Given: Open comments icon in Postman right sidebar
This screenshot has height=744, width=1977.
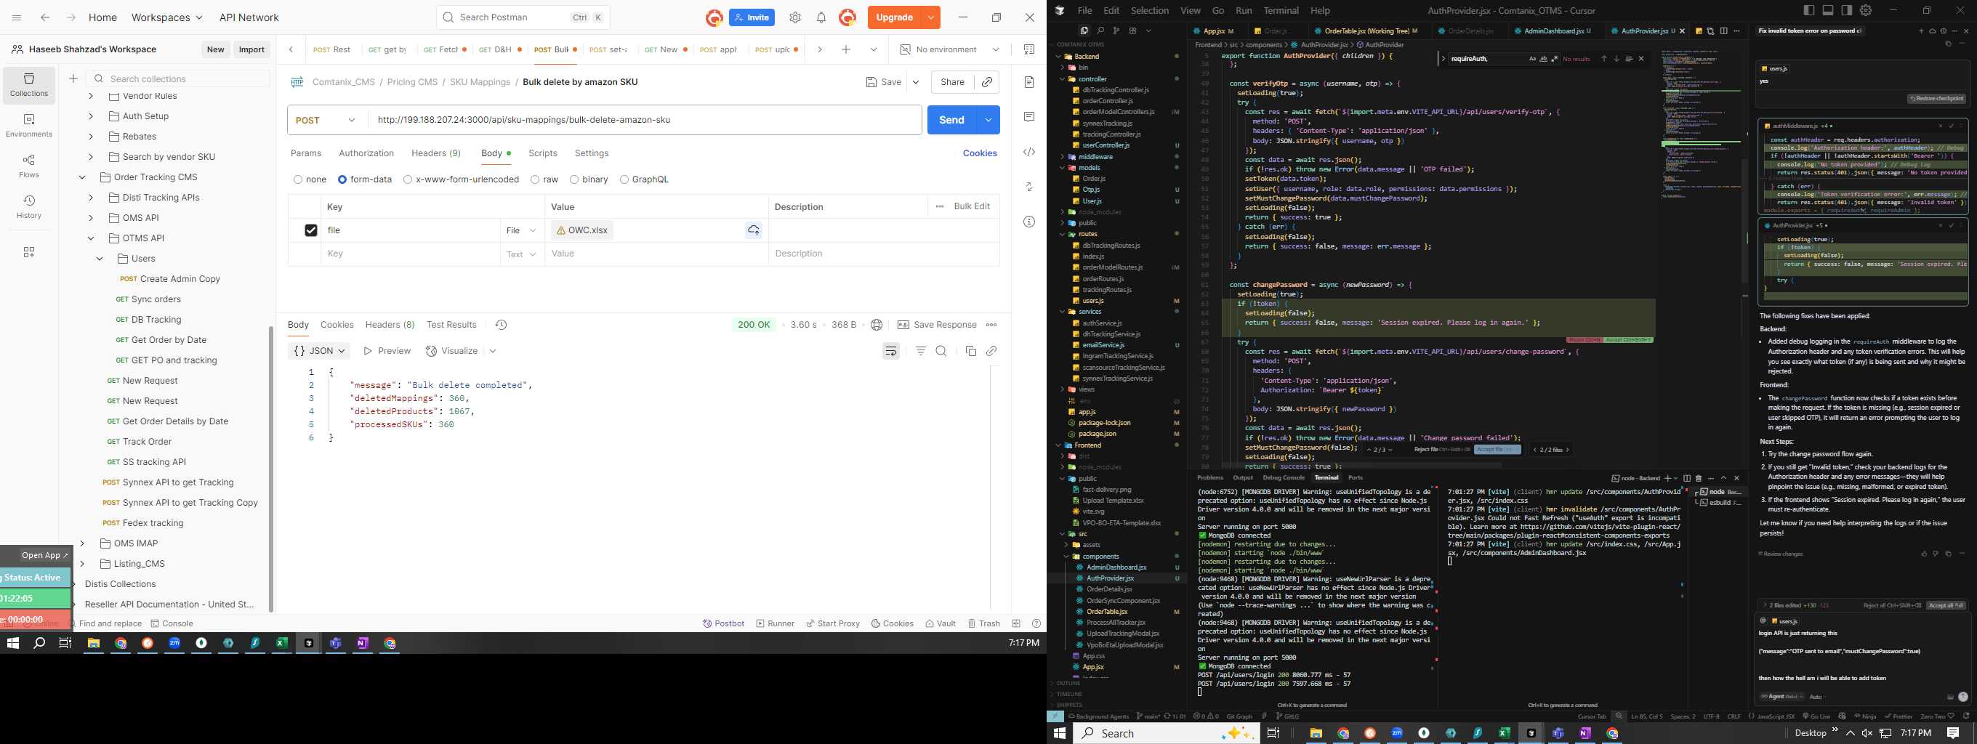Looking at the screenshot, I should [1029, 116].
